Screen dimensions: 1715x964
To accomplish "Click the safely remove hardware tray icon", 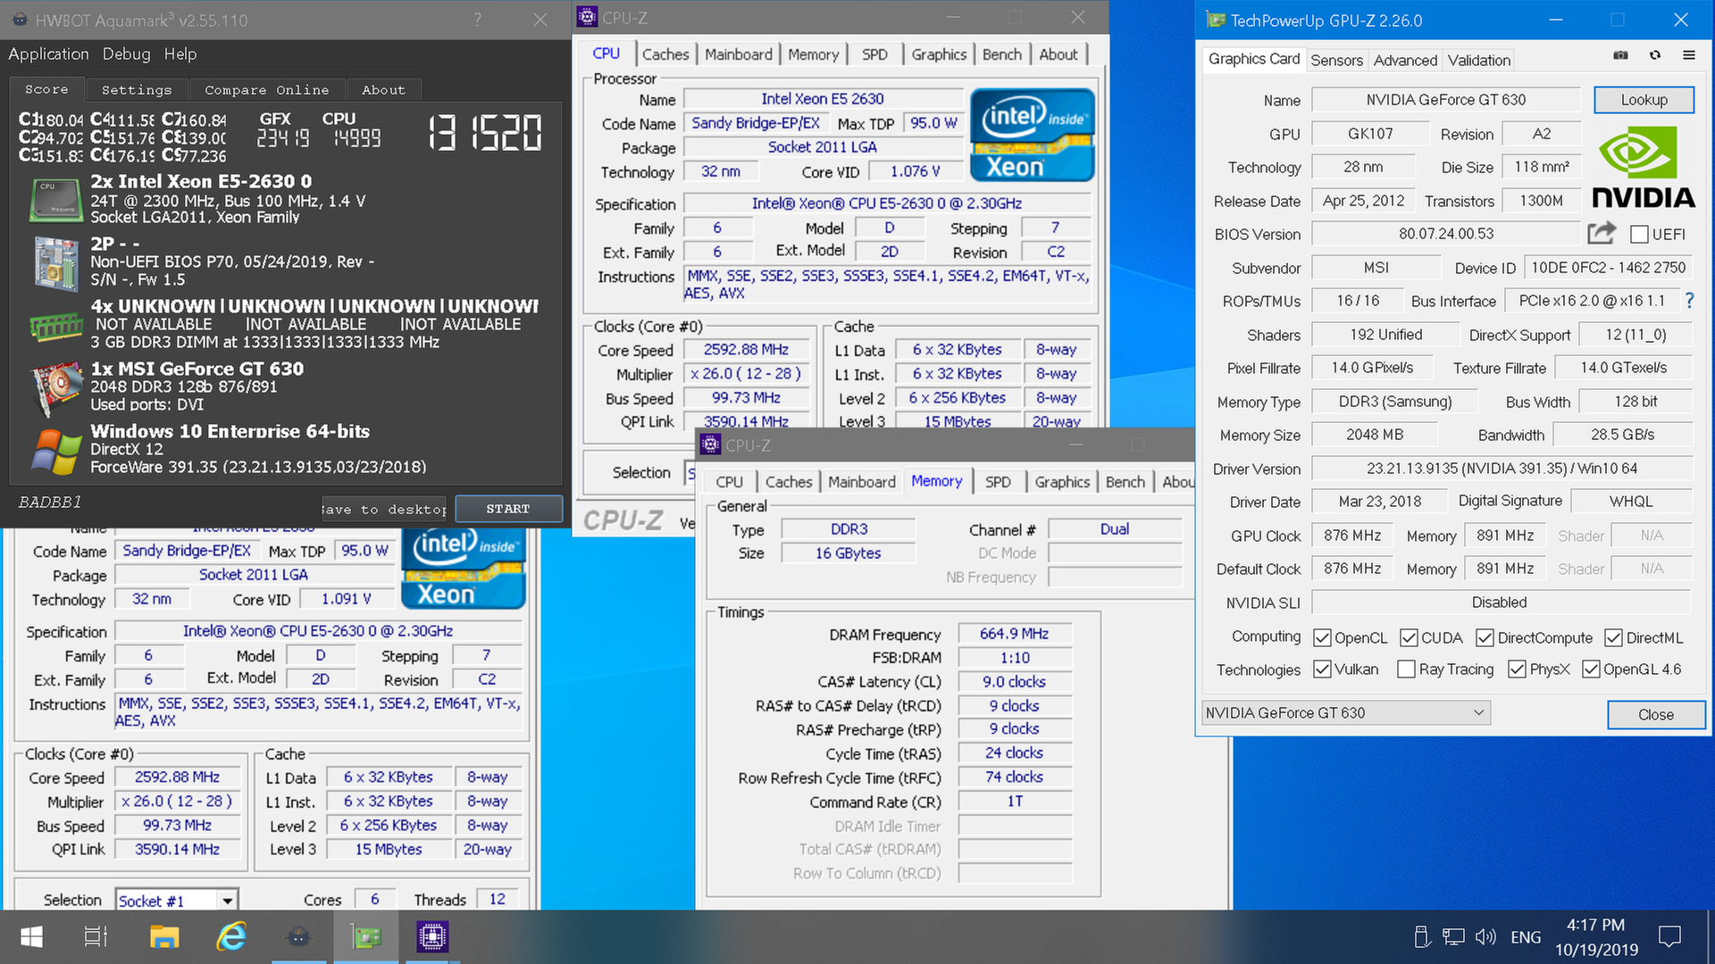I will [x=1422, y=936].
